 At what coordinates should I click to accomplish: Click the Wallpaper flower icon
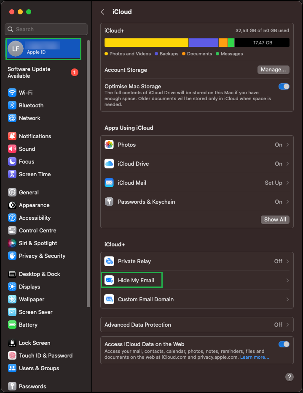click(x=12, y=299)
